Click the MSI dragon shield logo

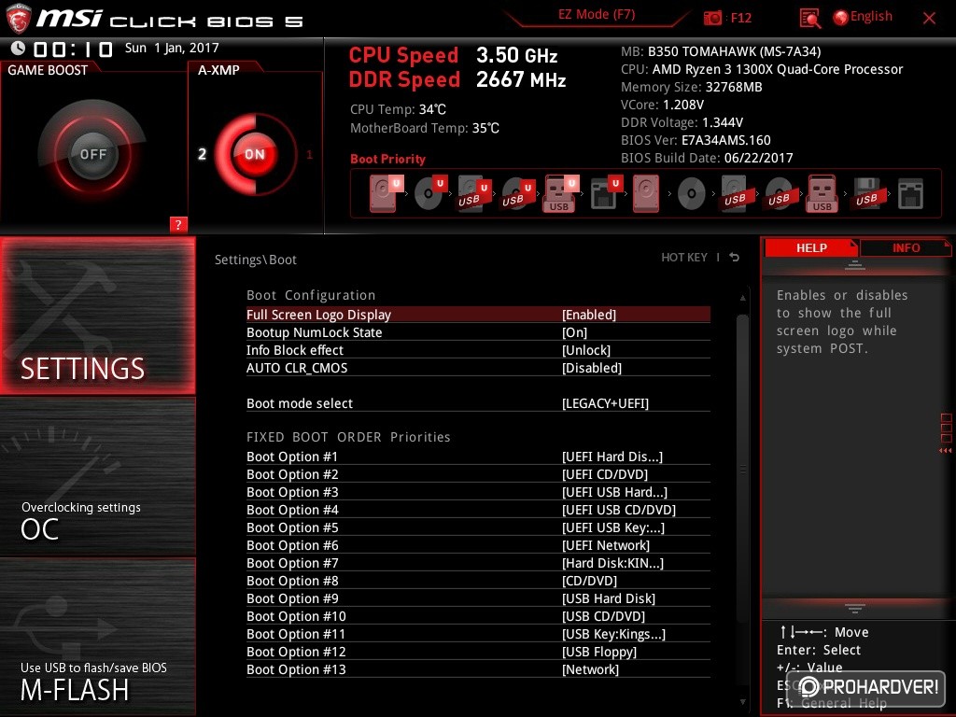[19, 18]
